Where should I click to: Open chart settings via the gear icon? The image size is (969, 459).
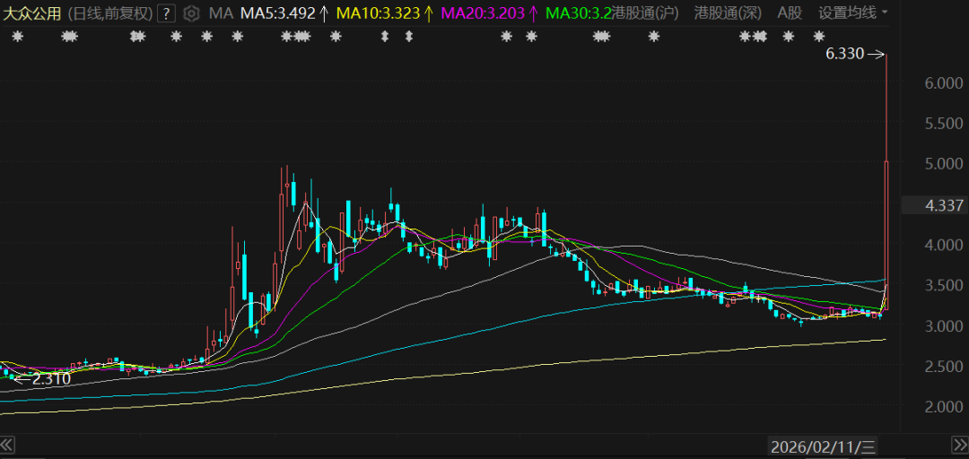tap(191, 13)
